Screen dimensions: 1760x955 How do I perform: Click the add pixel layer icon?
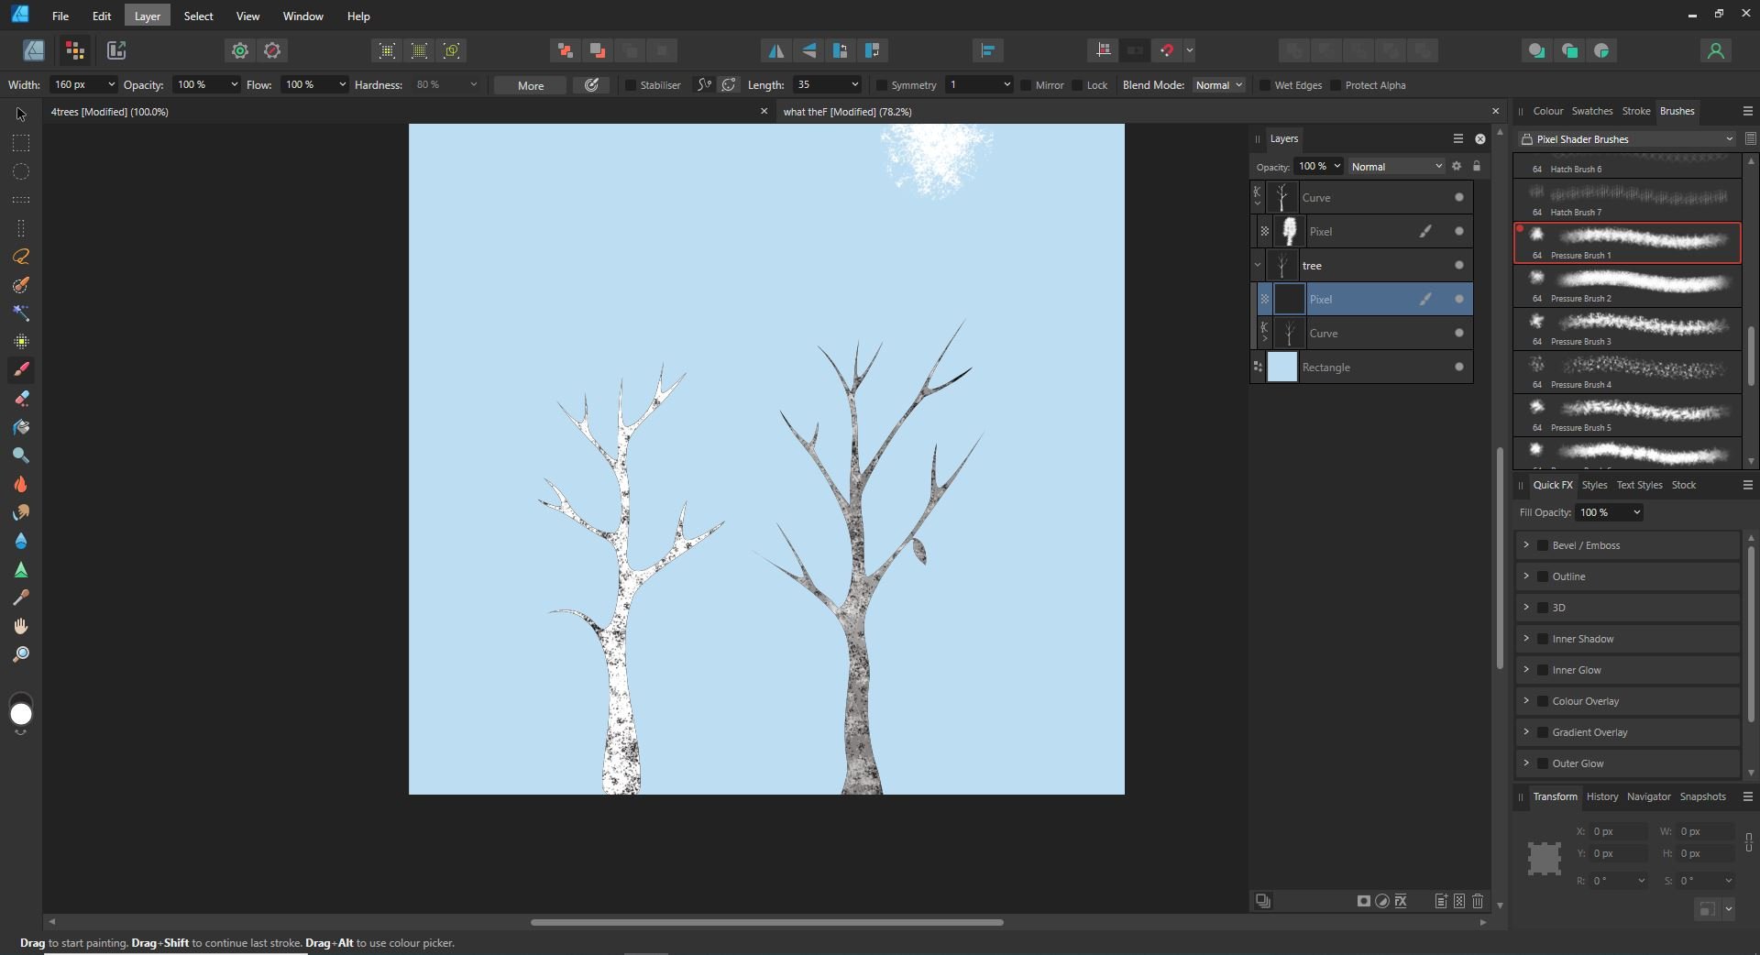[x=1459, y=901]
